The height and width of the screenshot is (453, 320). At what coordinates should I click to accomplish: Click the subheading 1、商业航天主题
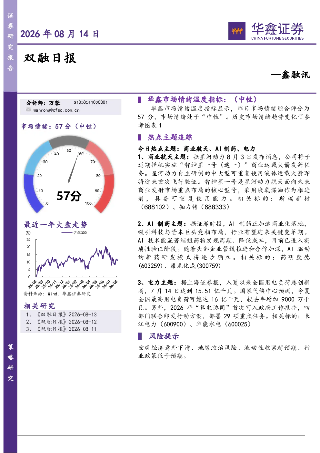point(163,157)
